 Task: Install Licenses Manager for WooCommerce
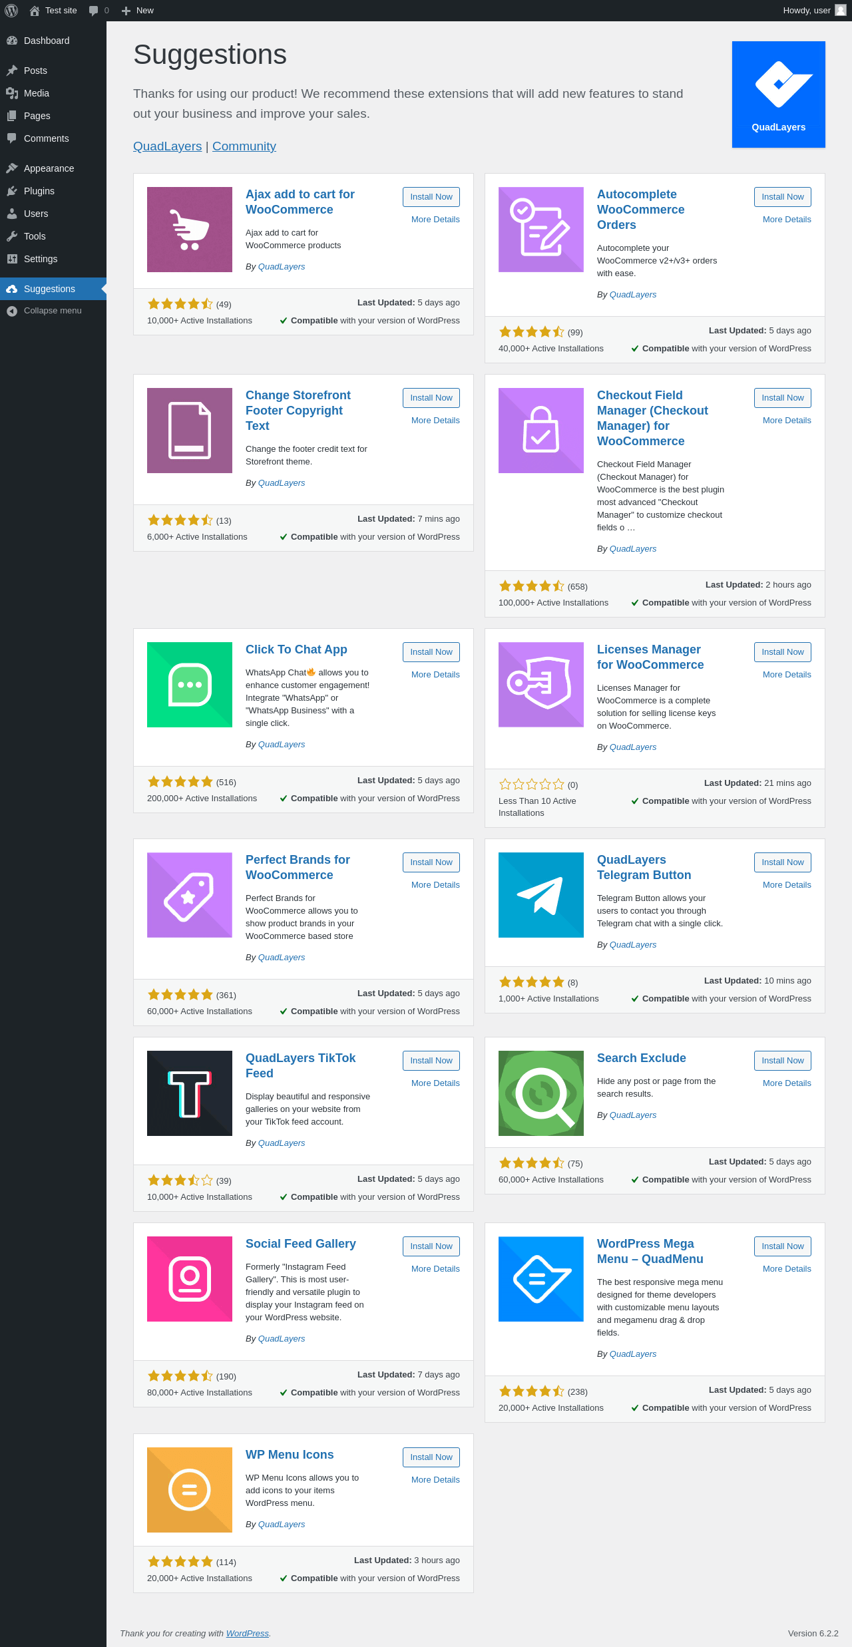(783, 652)
